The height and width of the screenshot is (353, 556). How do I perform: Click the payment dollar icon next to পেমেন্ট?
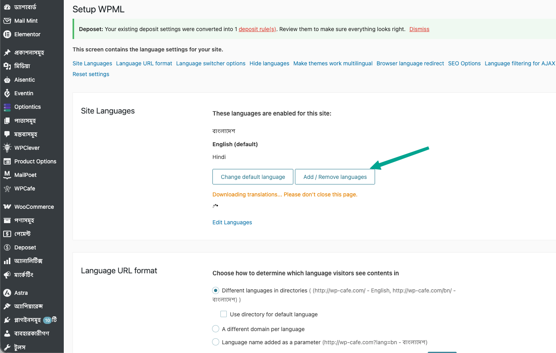pos(7,234)
